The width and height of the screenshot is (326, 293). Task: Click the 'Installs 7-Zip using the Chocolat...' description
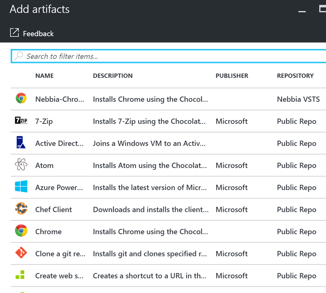[149, 121]
